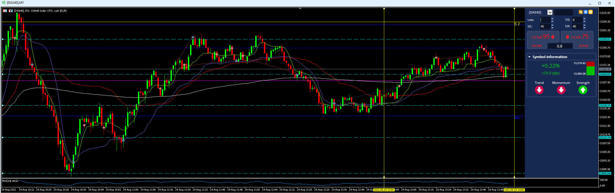The image size is (615, 193).
Task: Open the DAX40 symbol dropdown
Action: coord(550,12)
